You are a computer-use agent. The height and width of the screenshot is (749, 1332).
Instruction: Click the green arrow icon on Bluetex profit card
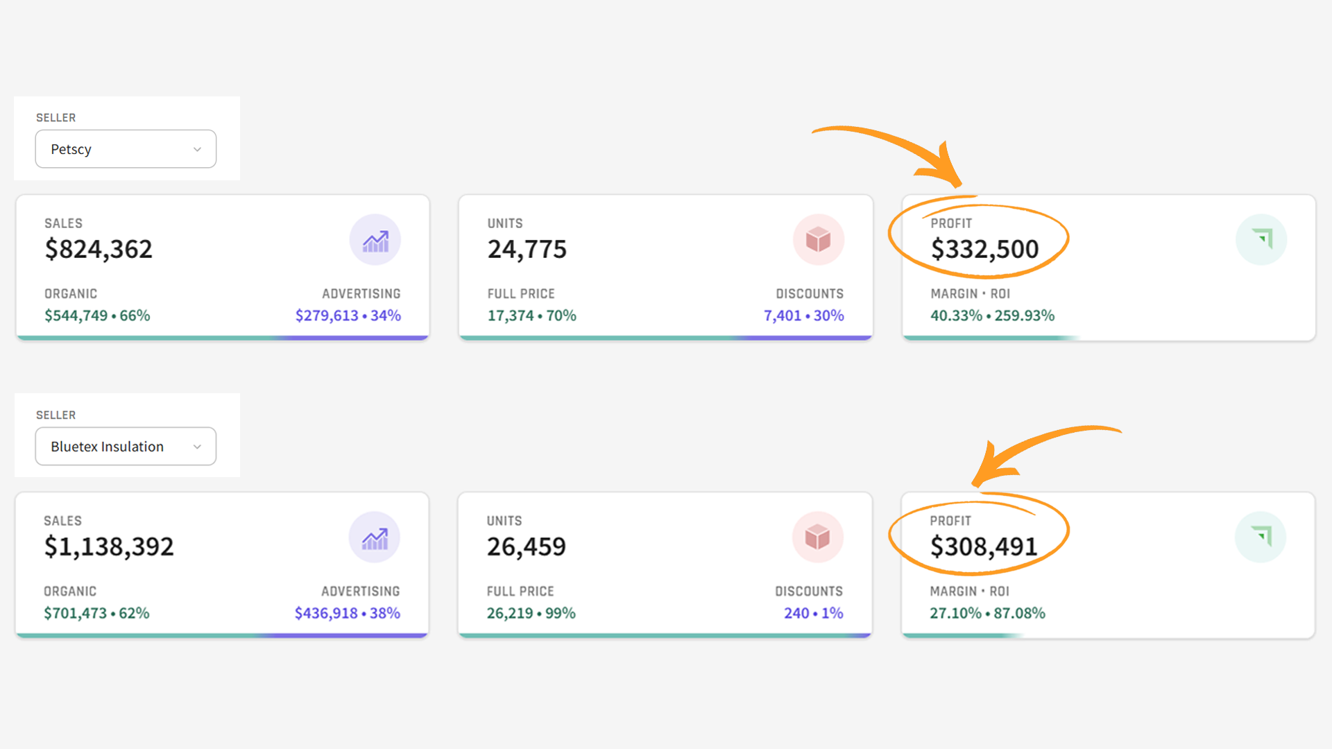(1261, 537)
